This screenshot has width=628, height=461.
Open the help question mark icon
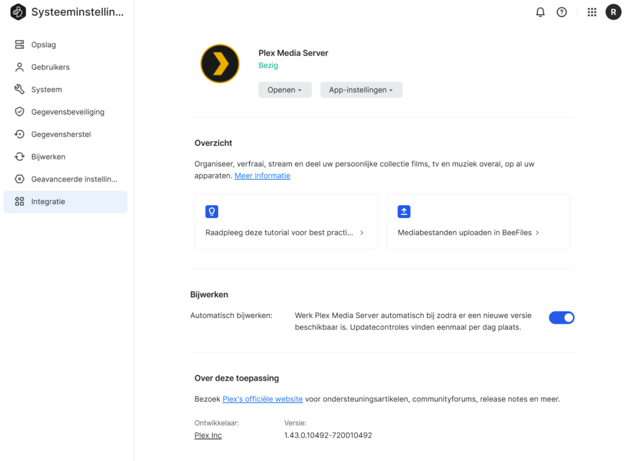(x=562, y=12)
